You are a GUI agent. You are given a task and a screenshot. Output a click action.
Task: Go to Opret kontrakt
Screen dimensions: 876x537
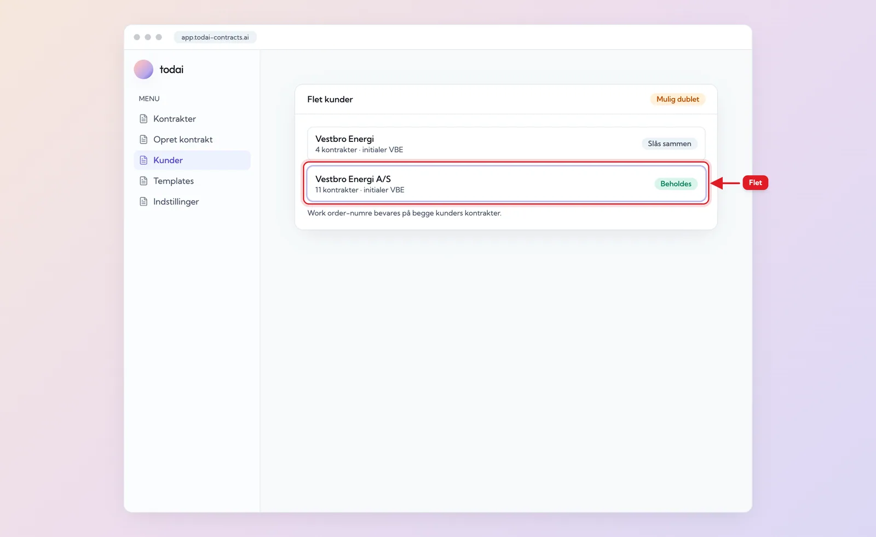tap(192, 140)
